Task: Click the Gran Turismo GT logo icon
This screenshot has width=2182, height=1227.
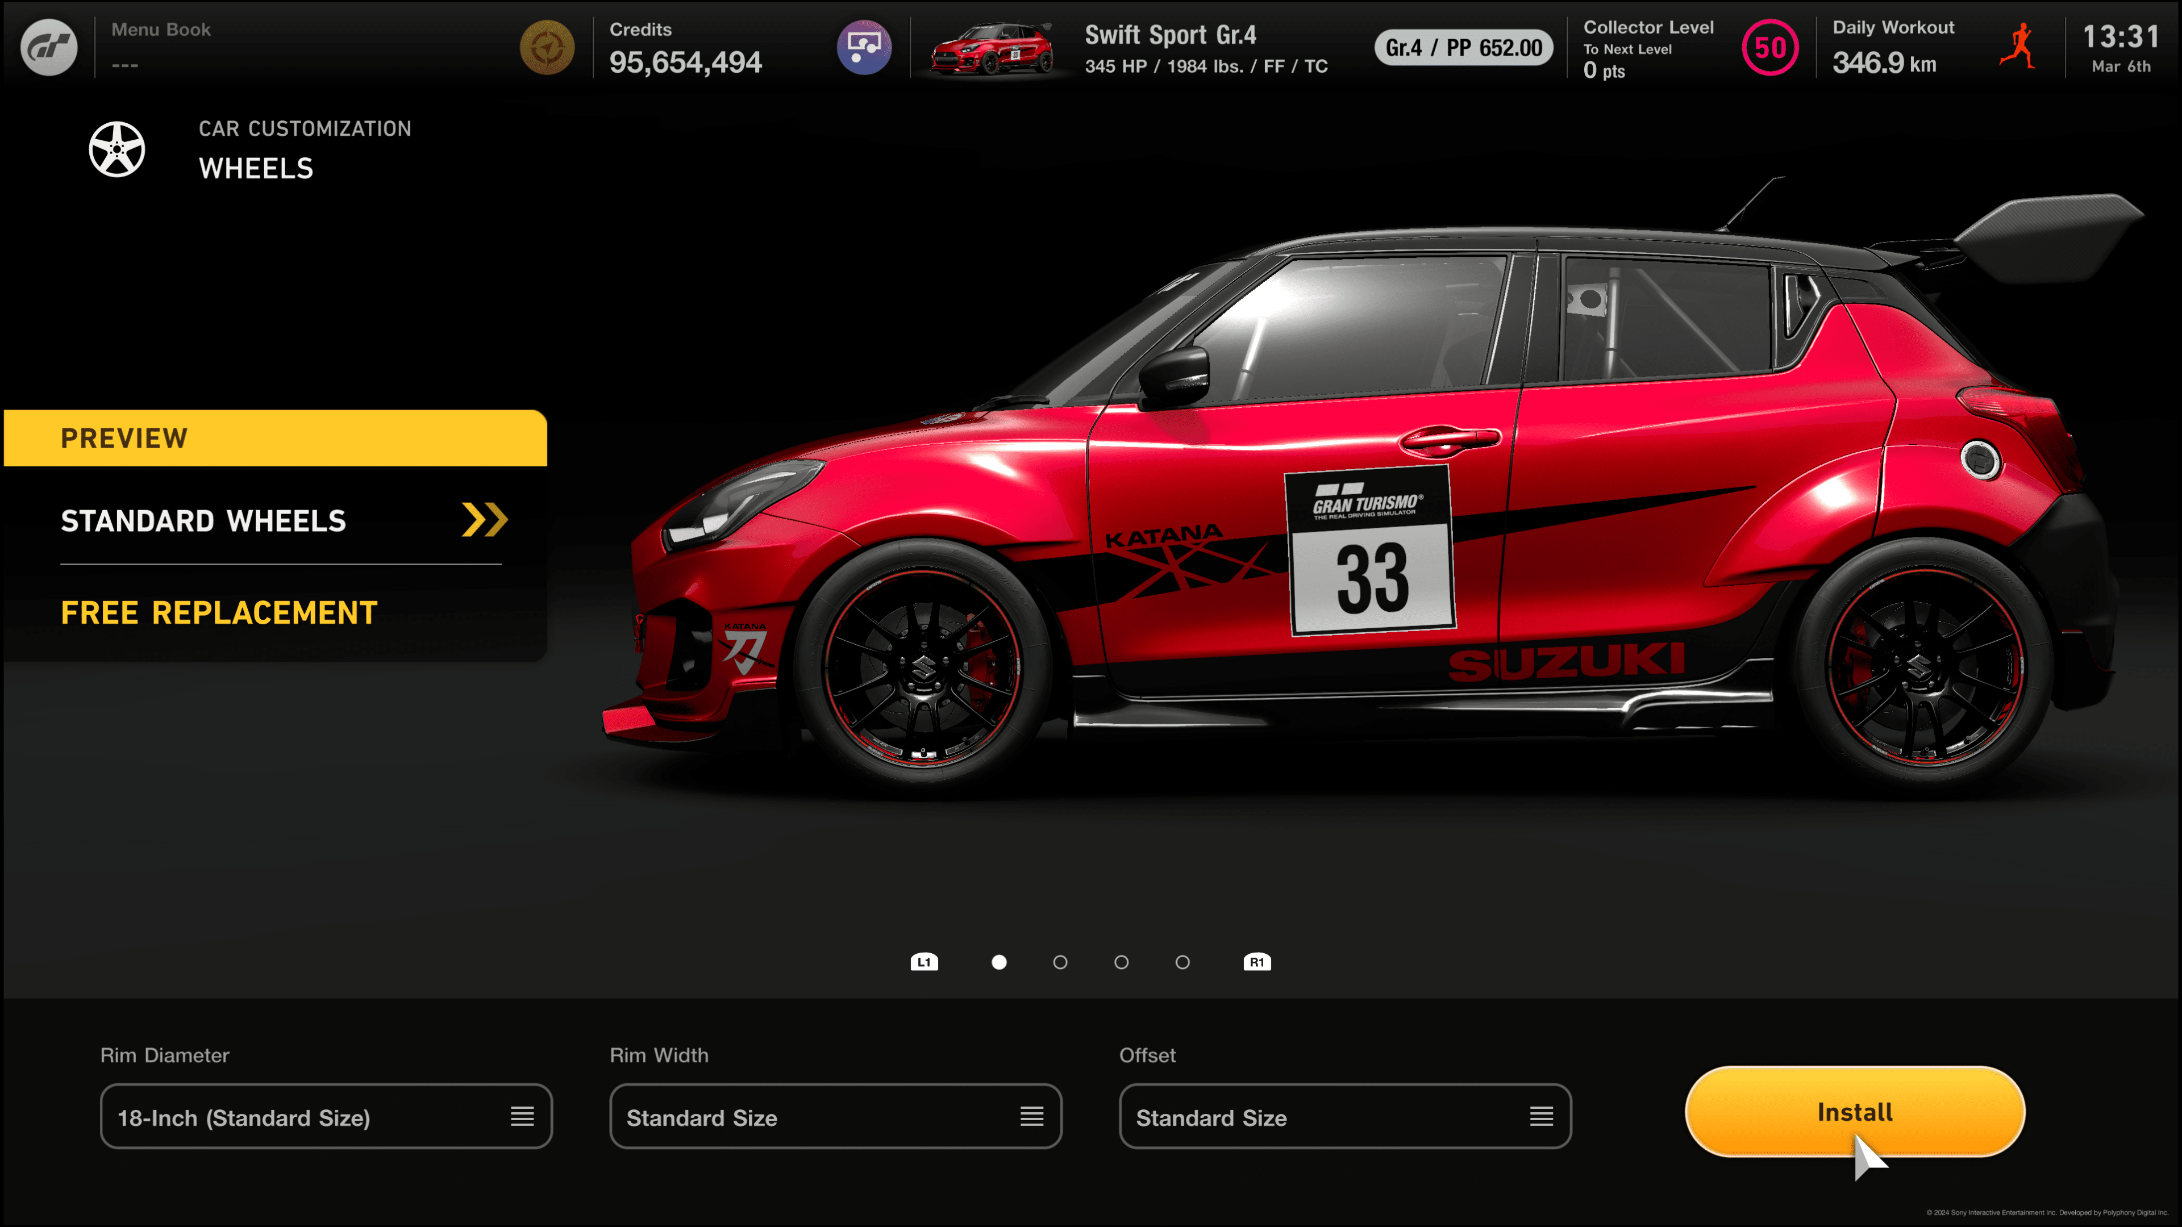Action: [49, 47]
